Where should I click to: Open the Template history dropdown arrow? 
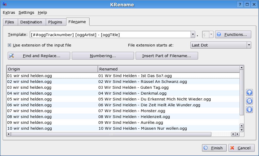click(x=193, y=35)
